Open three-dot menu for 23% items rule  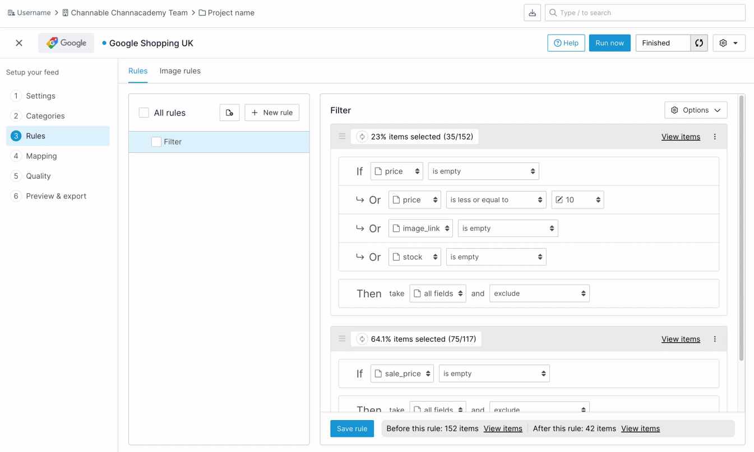(715, 137)
